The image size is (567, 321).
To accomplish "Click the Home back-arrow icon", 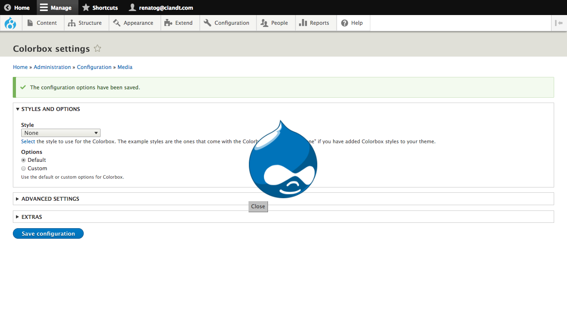I will [8, 8].
